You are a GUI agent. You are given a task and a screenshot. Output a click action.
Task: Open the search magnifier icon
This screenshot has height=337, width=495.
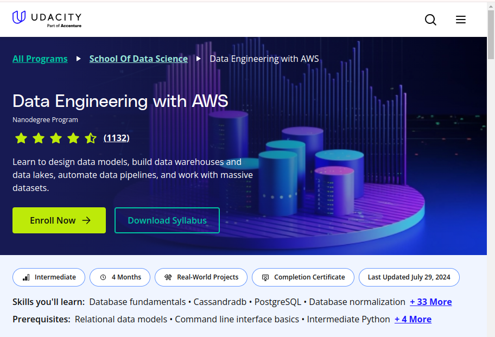[x=430, y=20]
